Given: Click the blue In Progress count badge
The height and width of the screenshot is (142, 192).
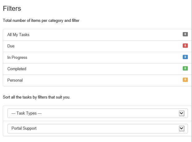Looking at the screenshot, I should coord(185,57).
